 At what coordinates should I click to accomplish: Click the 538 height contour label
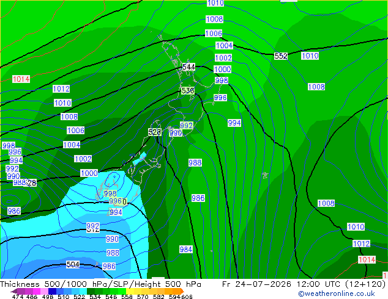pos(188,90)
